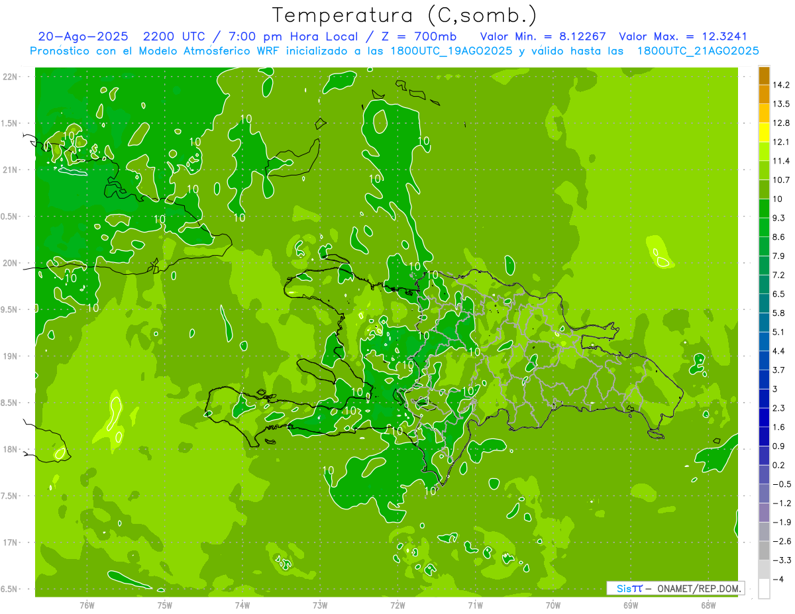Click the '69W' longitude label

click(x=631, y=605)
